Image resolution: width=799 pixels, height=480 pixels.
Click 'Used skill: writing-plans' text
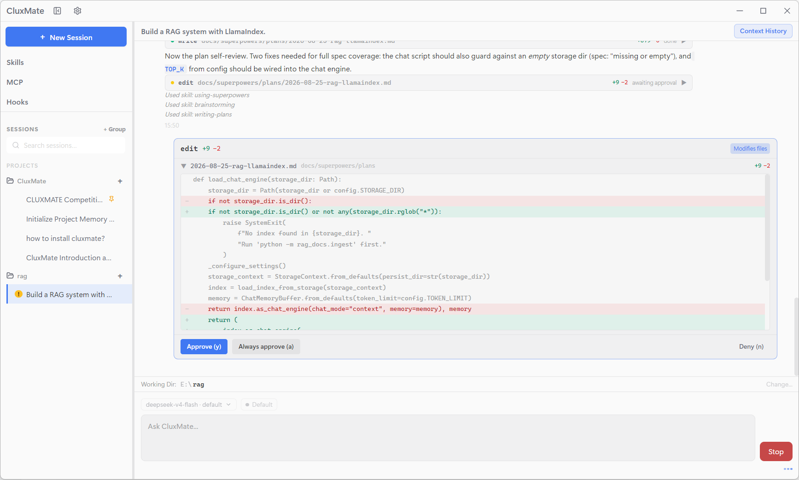198,115
